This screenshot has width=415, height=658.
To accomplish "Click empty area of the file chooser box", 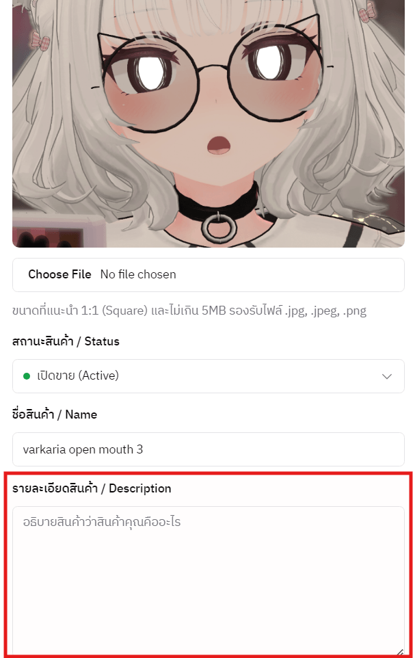I will (x=289, y=275).
